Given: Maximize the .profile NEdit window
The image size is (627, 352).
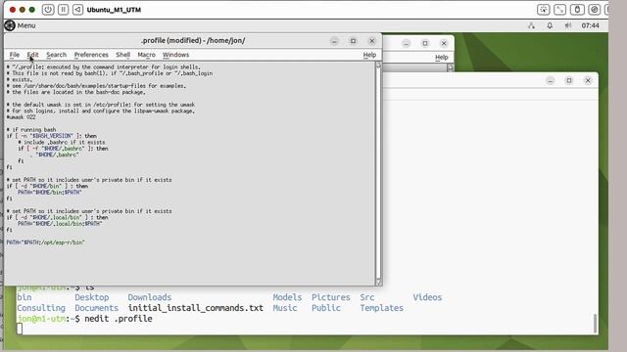Looking at the screenshot, I should coord(353,41).
